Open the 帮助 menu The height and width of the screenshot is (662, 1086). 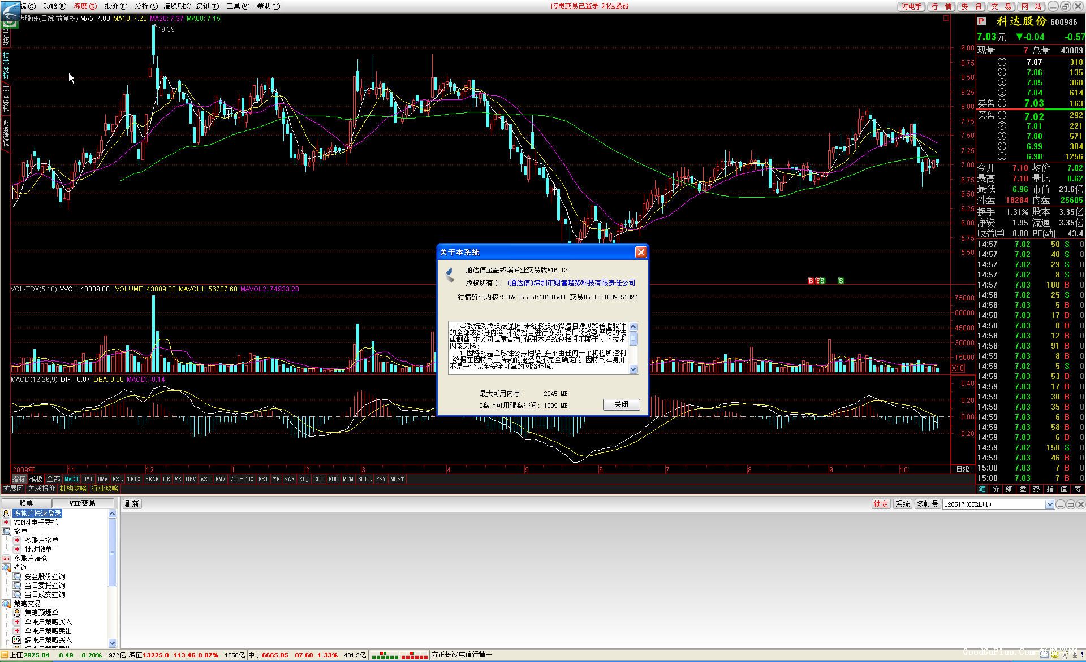[268, 6]
